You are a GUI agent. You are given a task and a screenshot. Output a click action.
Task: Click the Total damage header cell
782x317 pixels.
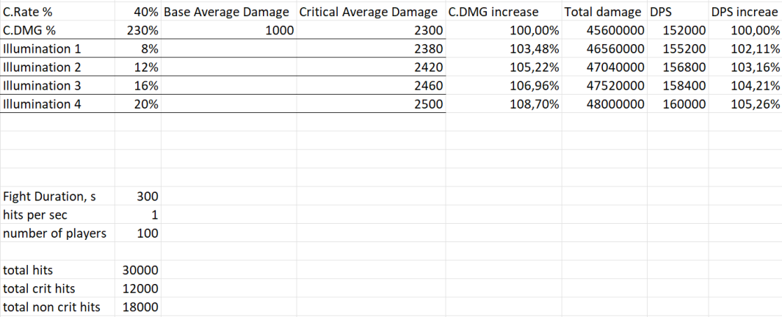(x=602, y=12)
